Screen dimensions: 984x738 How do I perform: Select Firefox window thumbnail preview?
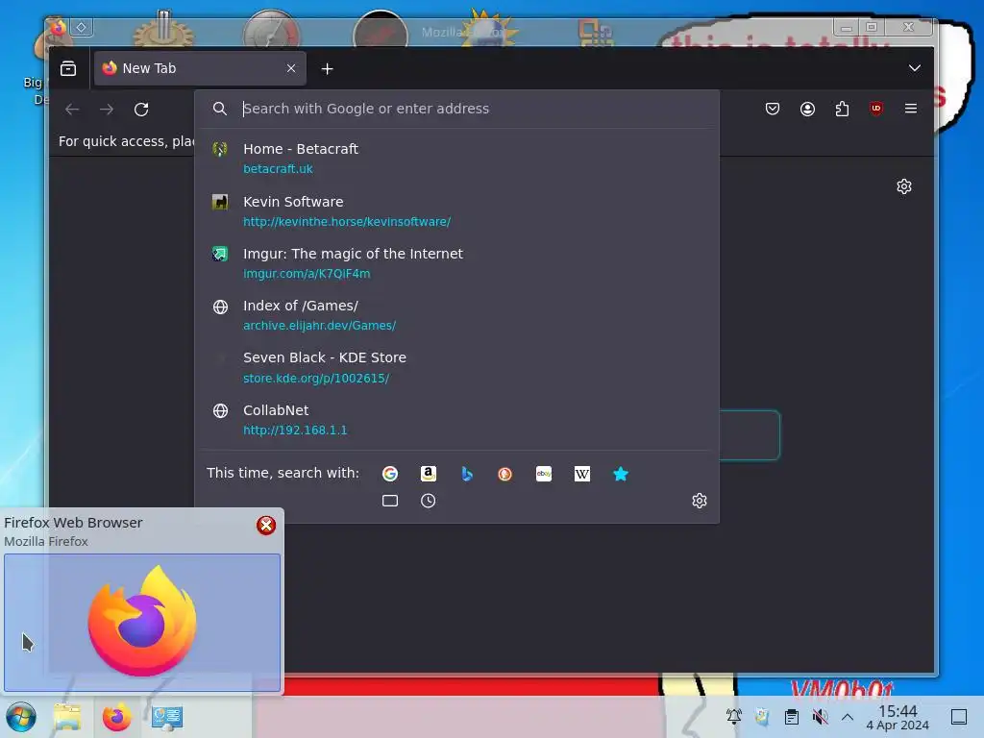pyautogui.click(x=142, y=623)
